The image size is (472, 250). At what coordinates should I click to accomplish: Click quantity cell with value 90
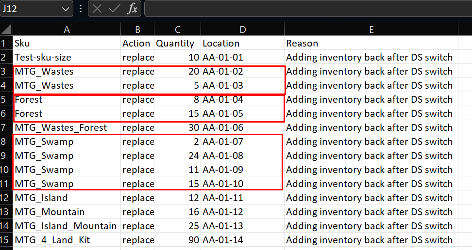177,240
